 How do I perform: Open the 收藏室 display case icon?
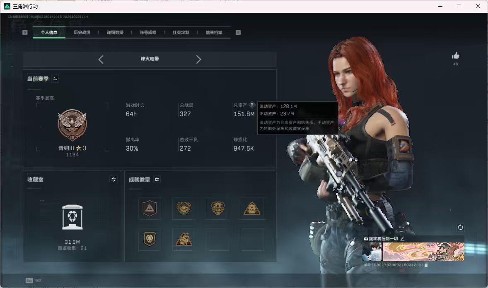click(72, 217)
